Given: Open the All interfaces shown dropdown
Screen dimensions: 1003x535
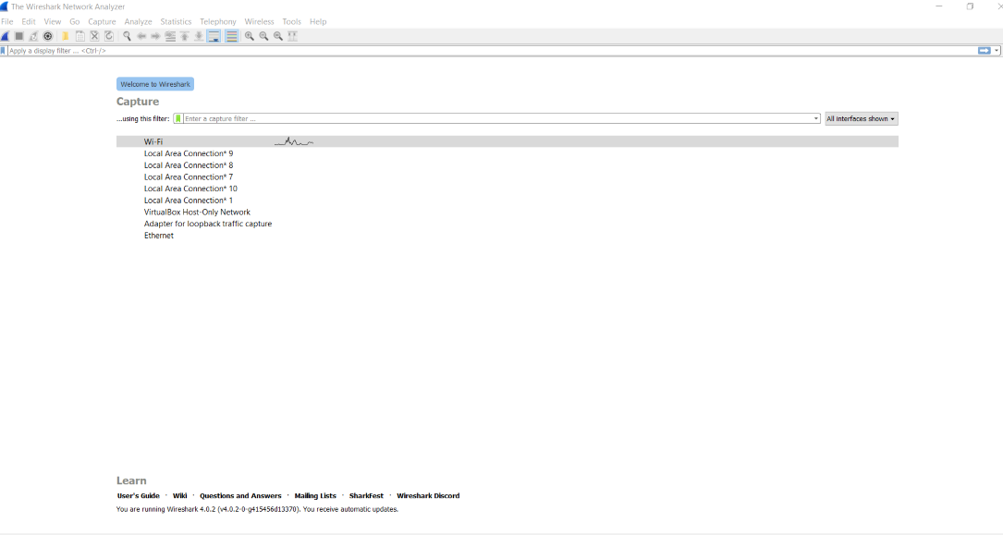Looking at the screenshot, I should pos(861,119).
